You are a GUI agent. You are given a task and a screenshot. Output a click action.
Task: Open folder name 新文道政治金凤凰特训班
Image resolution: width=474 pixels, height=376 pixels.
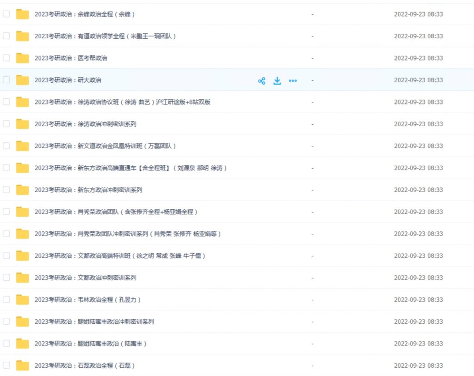coord(105,146)
